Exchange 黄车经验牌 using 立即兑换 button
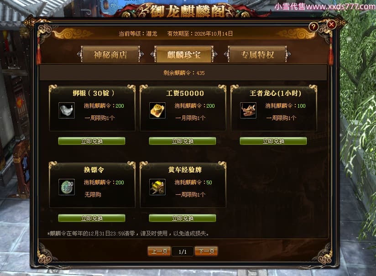 tap(183, 218)
